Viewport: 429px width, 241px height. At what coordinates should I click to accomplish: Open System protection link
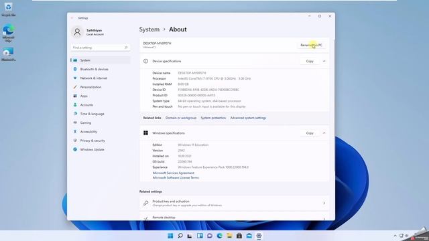(213, 118)
